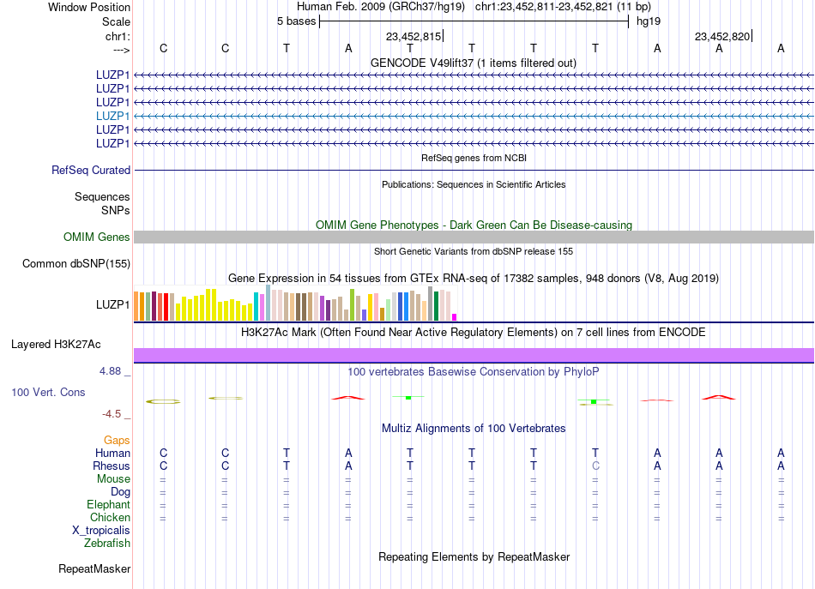Select the Zebrafish species label
The height and width of the screenshot is (589, 815).
point(107,543)
